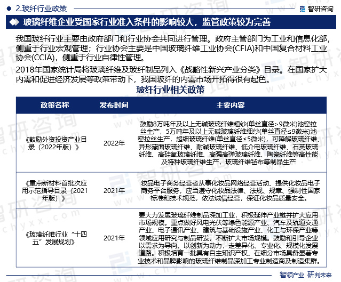
Task: Click the 主要内容 column header
Action: click(230, 104)
